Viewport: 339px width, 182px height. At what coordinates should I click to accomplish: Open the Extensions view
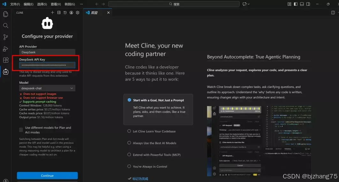(6, 60)
